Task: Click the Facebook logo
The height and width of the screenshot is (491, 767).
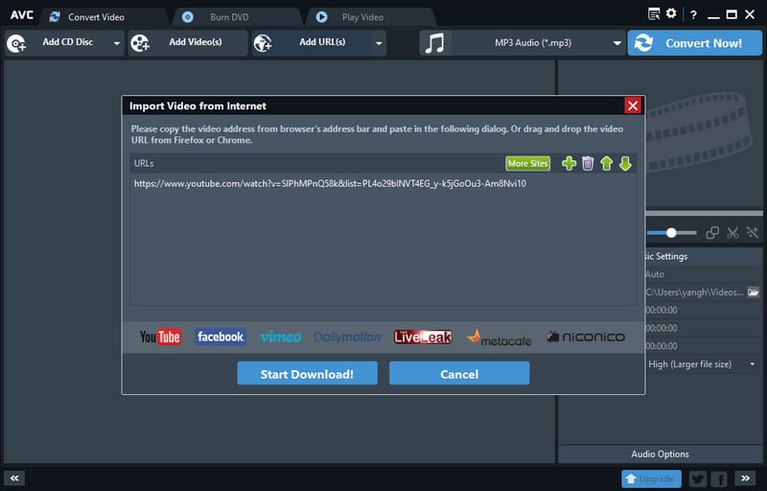Action: click(x=221, y=337)
